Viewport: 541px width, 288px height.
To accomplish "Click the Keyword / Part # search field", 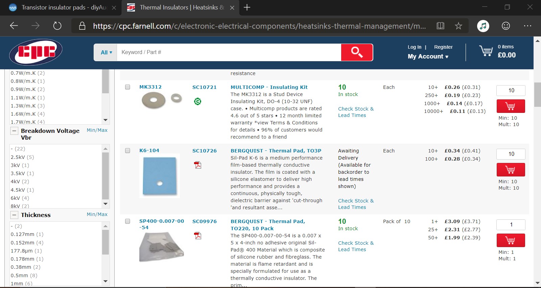I will click(229, 52).
